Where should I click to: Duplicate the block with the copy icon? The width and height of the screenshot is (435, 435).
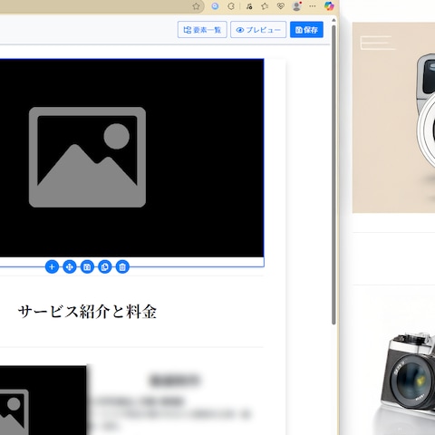[x=105, y=267]
